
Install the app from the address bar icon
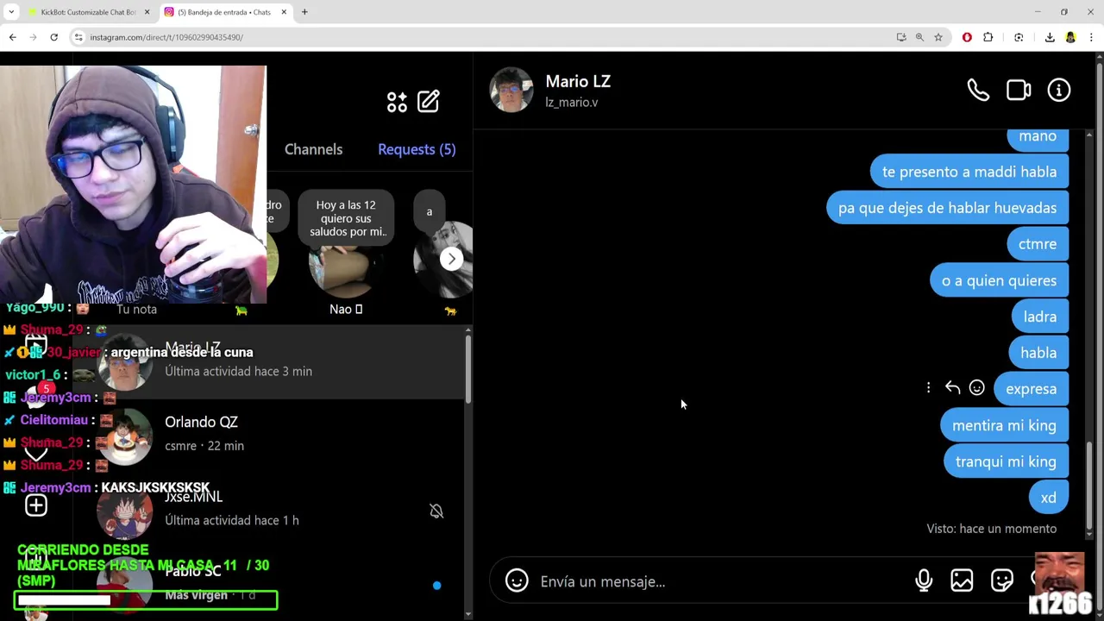[x=901, y=37]
